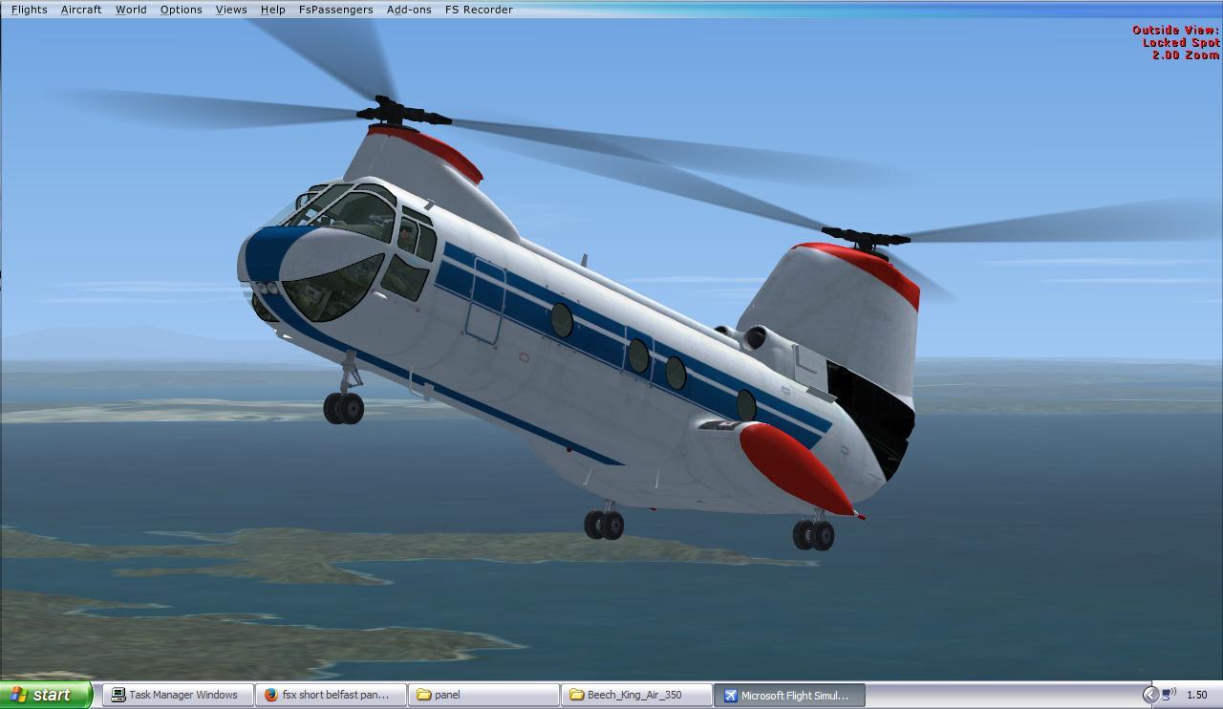Open the Beech_King_Air_350 folder taskbar button
The image size is (1223, 709).
point(636,695)
